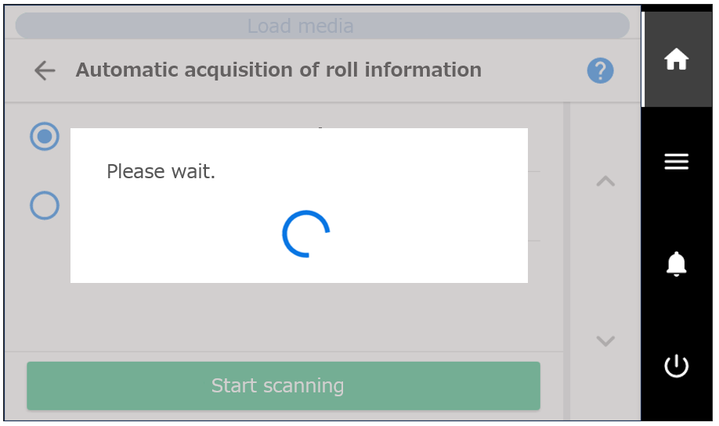This screenshot has width=719, height=426.
Task: Click the Automatic acquisition of roll information title
Action: tap(279, 70)
